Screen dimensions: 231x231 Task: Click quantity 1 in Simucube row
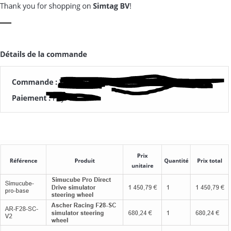(168, 187)
